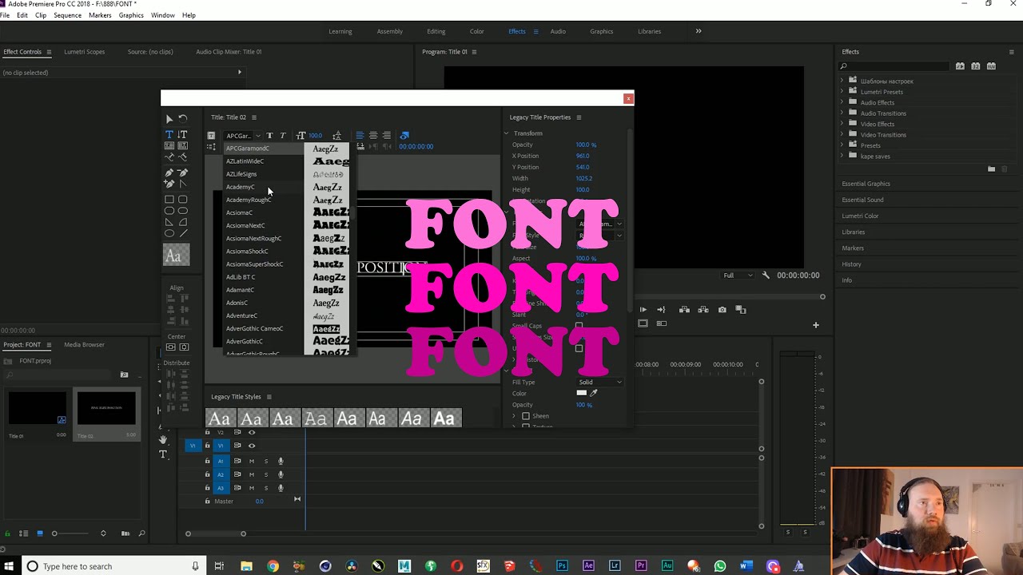Select the Type tool in timeline tools
This screenshot has height=575, width=1023.
tap(163, 454)
